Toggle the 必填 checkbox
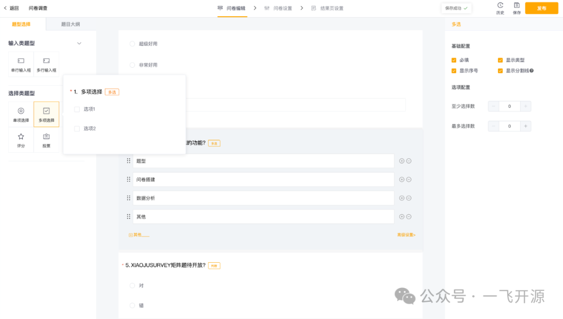563x319 pixels. [454, 60]
